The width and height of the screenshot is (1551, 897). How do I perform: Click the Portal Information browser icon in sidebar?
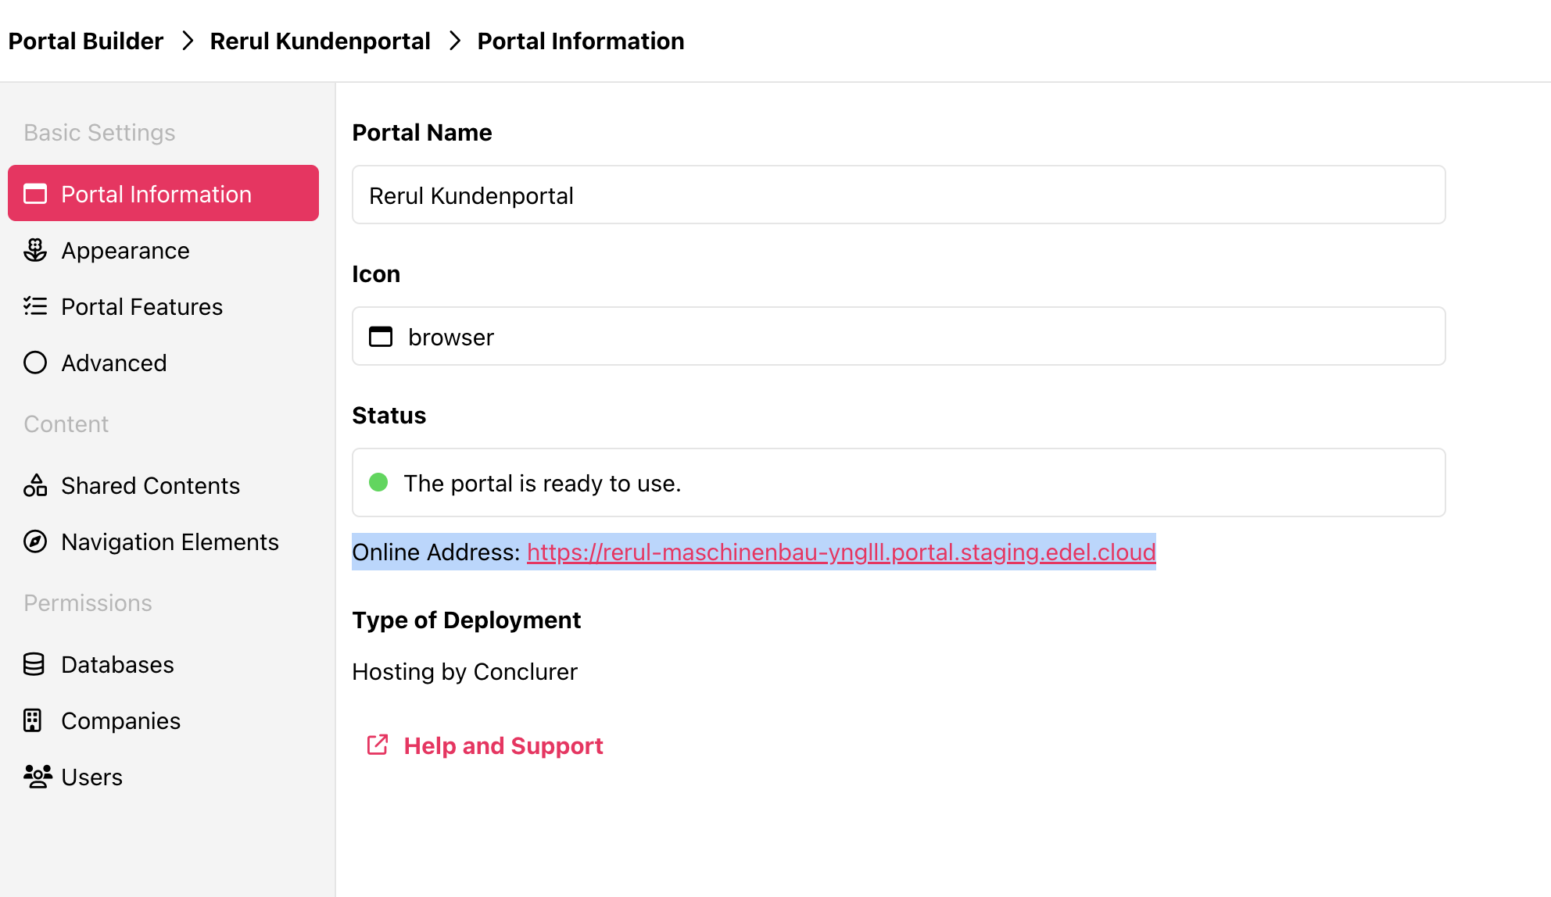[x=35, y=194]
